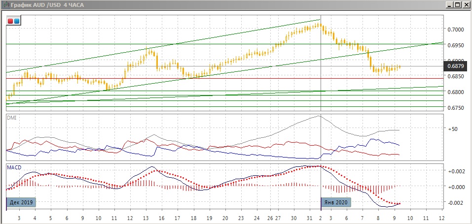Image resolution: width=472 pixels, height=224 pixels.
Task: Click the DMI indicator label
Action: pos(12,118)
